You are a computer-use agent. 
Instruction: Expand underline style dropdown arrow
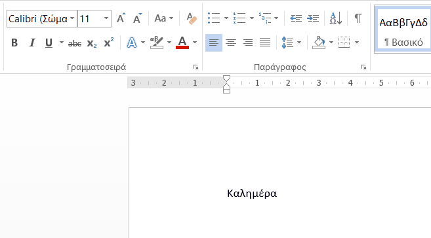(62, 42)
